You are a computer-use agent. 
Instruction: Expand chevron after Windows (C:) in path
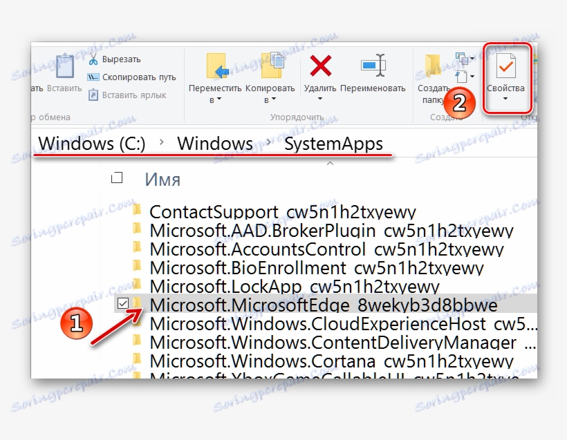click(161, 143)
